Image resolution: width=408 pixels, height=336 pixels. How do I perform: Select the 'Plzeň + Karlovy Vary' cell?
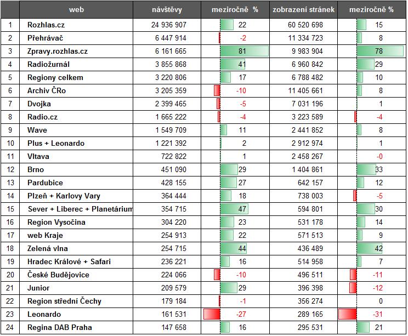(76, 196)
